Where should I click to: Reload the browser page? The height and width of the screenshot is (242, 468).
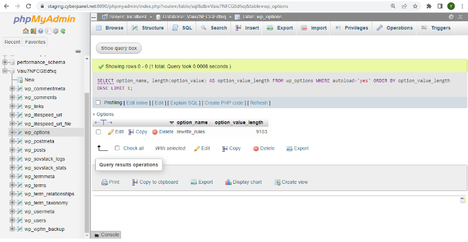[x=29, y=6]
